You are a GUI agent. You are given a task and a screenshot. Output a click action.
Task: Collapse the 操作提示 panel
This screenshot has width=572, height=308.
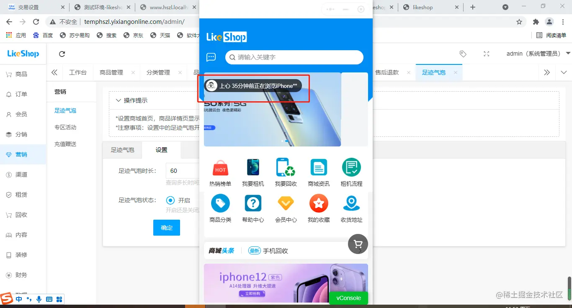pos(119,100)
